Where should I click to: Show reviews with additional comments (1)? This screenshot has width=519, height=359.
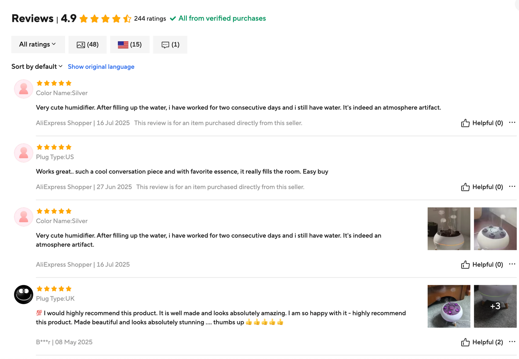click(x=170, y=44)
